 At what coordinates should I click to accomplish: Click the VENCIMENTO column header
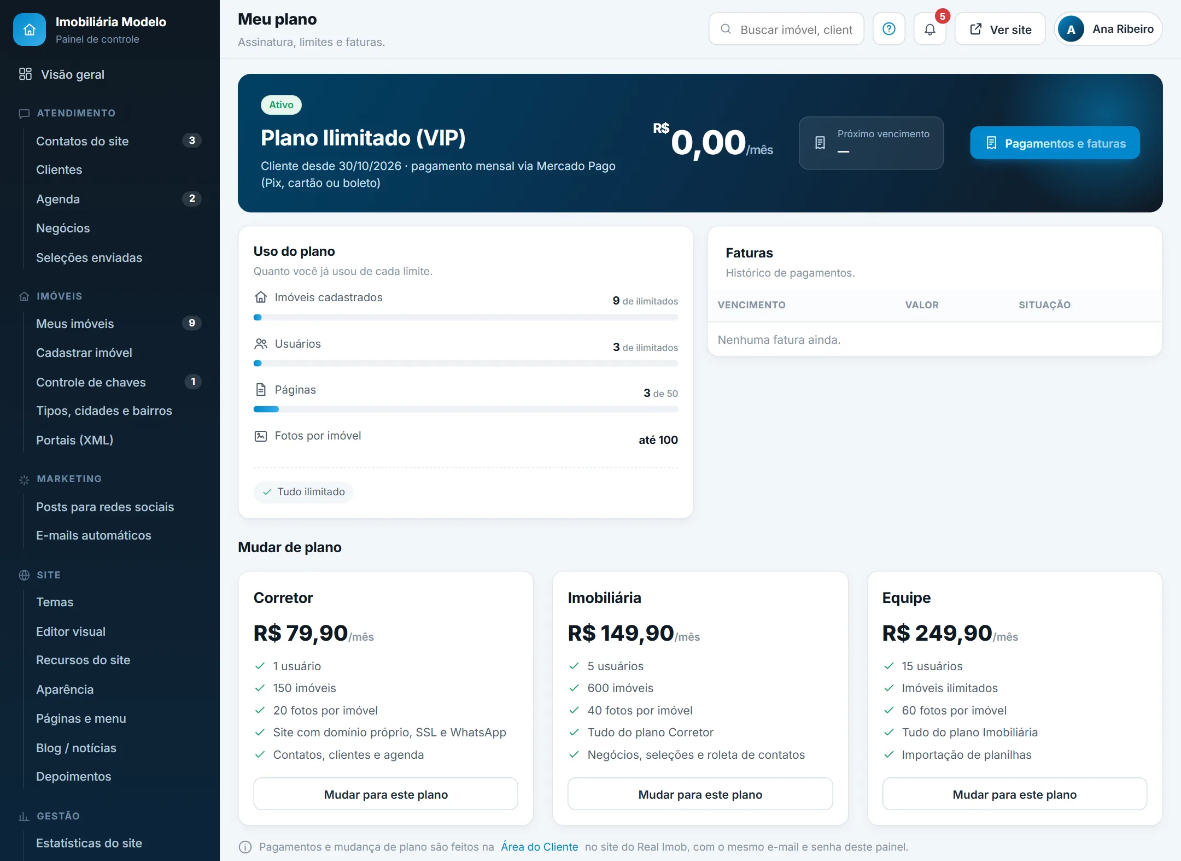coord(751,305)
